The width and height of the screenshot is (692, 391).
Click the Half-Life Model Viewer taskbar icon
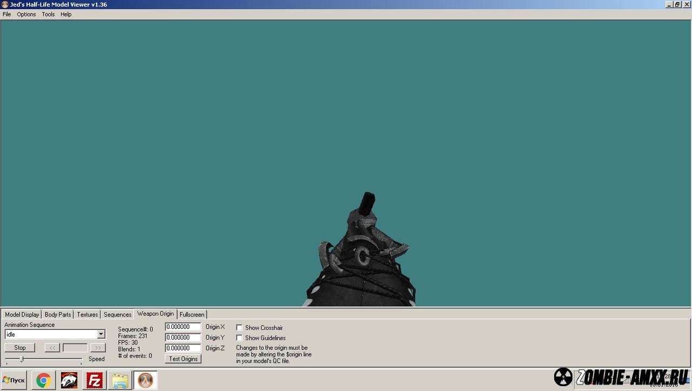pos(145,381)
